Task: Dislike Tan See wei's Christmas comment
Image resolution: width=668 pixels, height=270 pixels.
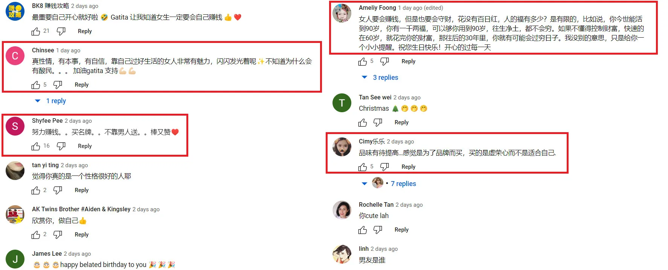Action: 378,123
